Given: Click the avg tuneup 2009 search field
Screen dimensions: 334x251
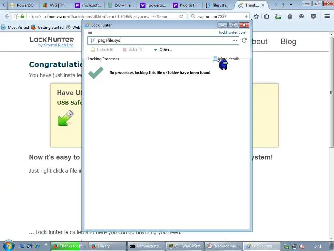Looking at the screenshot, I should point(220,16).
